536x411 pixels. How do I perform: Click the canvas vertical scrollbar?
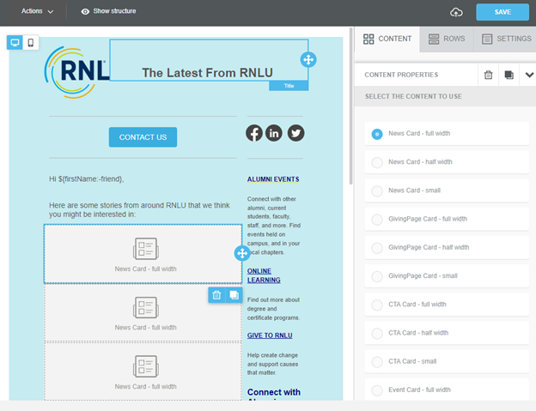click(350, 106)
